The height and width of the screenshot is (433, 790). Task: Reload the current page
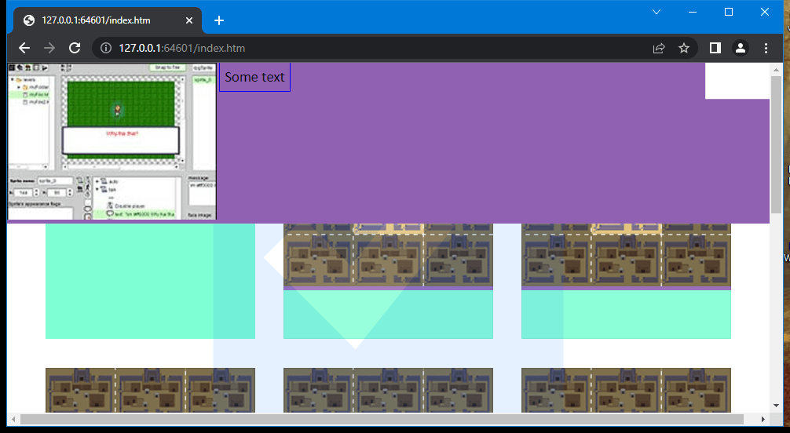75,48
